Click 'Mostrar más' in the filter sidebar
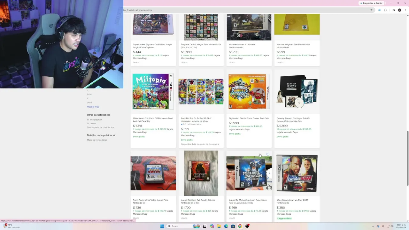This screenshot has height=230, width=409. pos(93,107)
